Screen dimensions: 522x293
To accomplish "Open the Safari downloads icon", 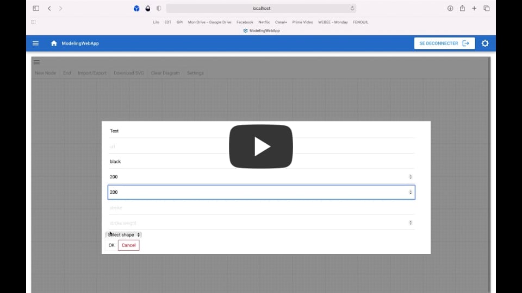I will (450, 8).
